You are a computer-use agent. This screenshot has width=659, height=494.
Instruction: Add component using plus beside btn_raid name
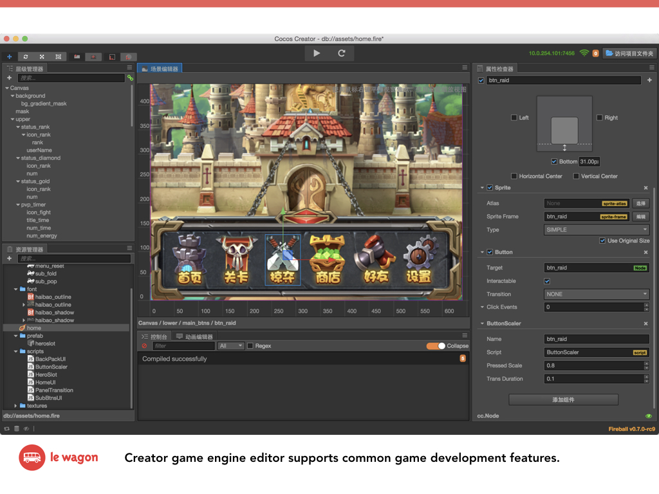click(x=649, y=80)
